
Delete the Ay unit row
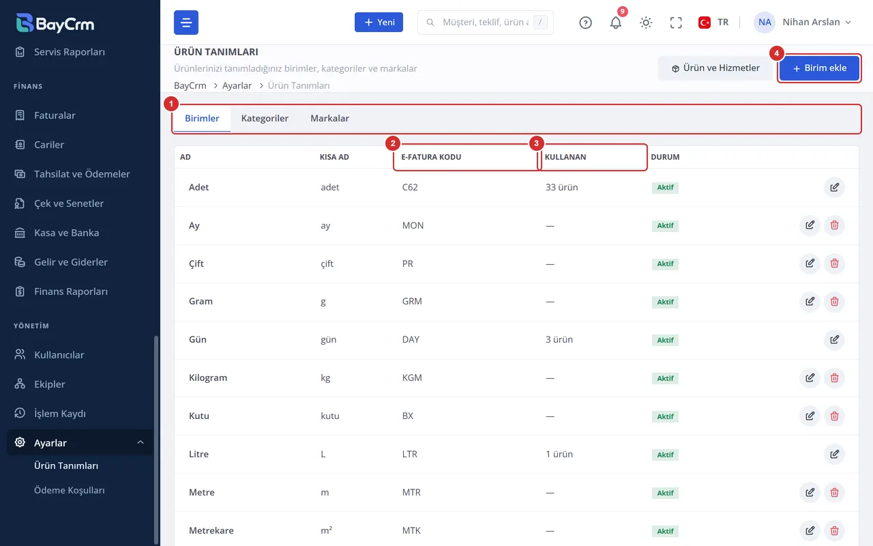pos(834,225)
